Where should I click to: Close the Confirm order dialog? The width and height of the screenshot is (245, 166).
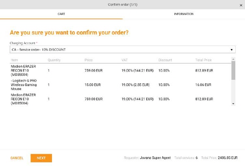241,5
